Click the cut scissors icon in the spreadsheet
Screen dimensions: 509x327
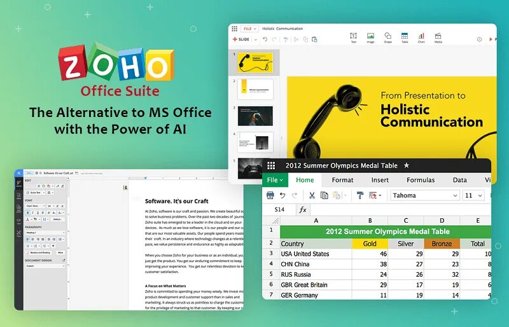point(312,195)
